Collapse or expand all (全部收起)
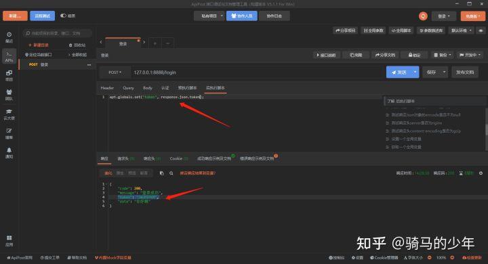This screenshot has width=488, height=264. (x=77, y=55)
